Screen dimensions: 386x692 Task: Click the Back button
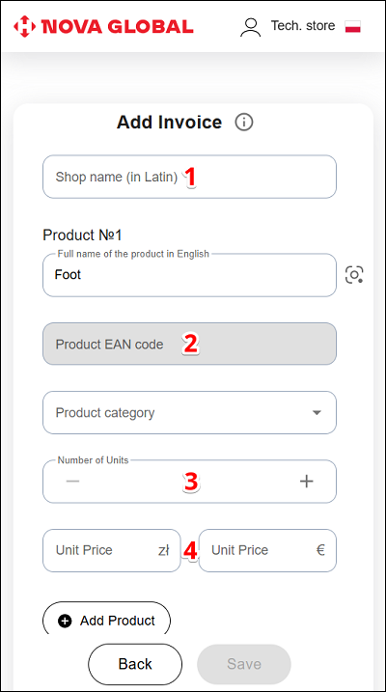135,664
